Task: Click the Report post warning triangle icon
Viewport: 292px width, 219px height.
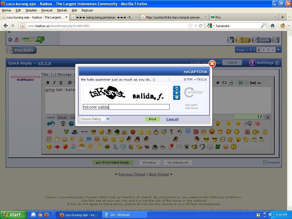Action: click(x=17, y=40)
